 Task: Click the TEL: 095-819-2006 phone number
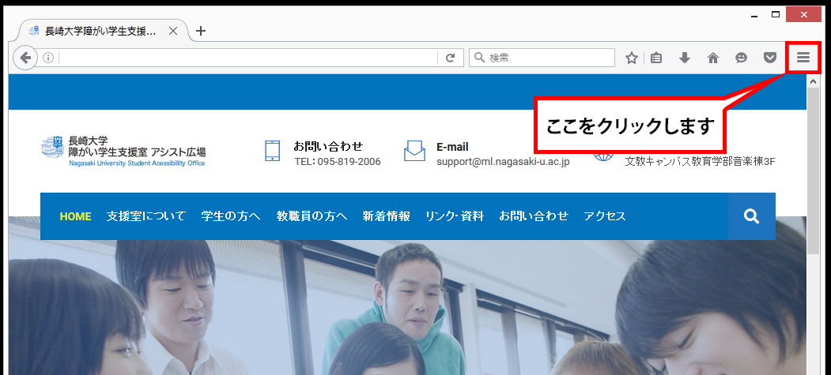[338, 161]
